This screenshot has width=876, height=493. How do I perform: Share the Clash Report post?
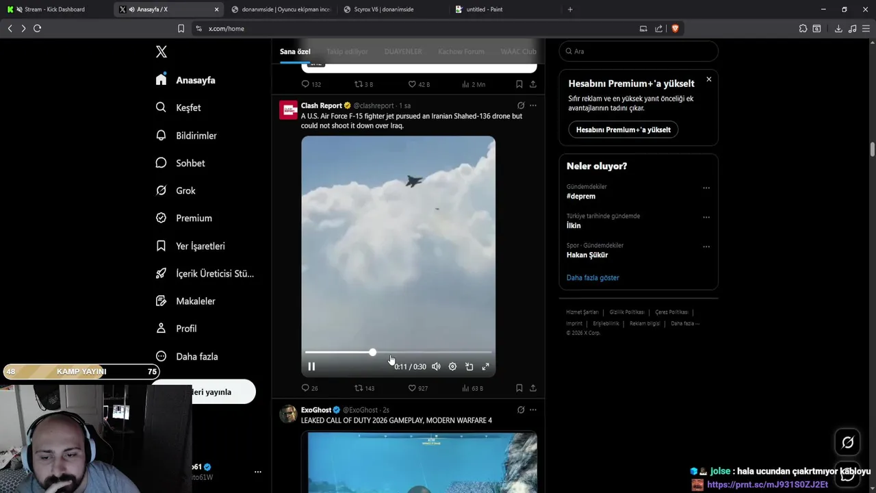pos(533,388)
